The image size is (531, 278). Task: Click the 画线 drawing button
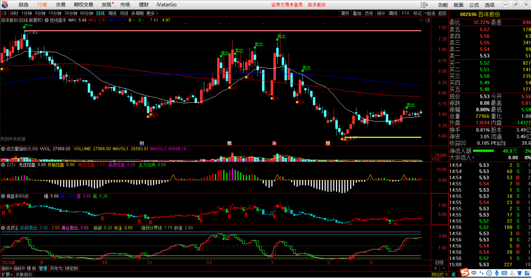coord(393,13)
